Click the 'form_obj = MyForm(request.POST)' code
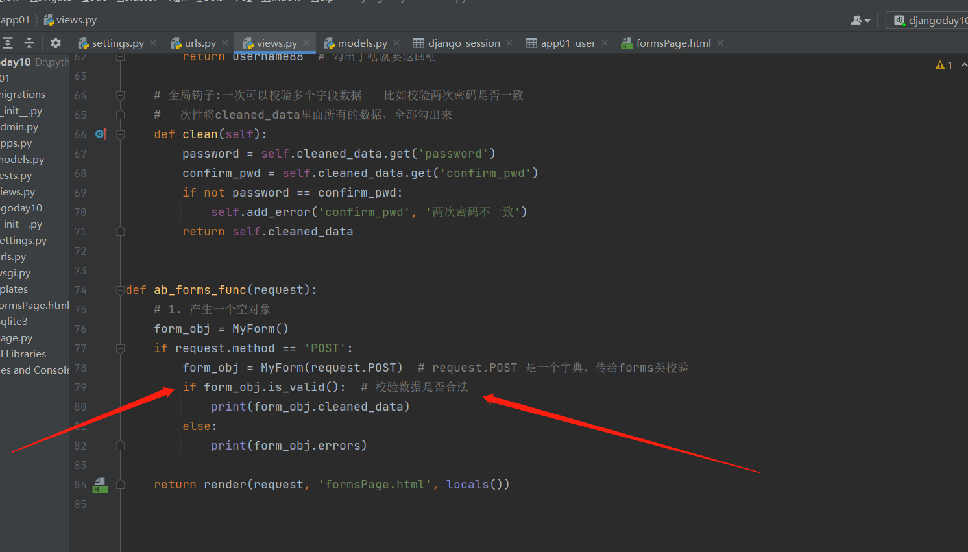This screenshot has height=552, width=968. pyautogui.click(x=293, y=368)
